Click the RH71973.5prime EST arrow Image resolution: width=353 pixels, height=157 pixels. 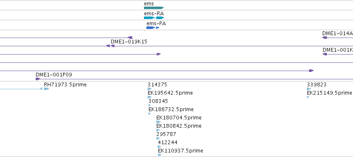coord(46,89)
